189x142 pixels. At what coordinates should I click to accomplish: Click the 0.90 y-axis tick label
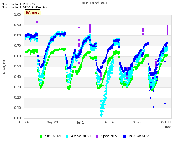(x=18, y=25)
